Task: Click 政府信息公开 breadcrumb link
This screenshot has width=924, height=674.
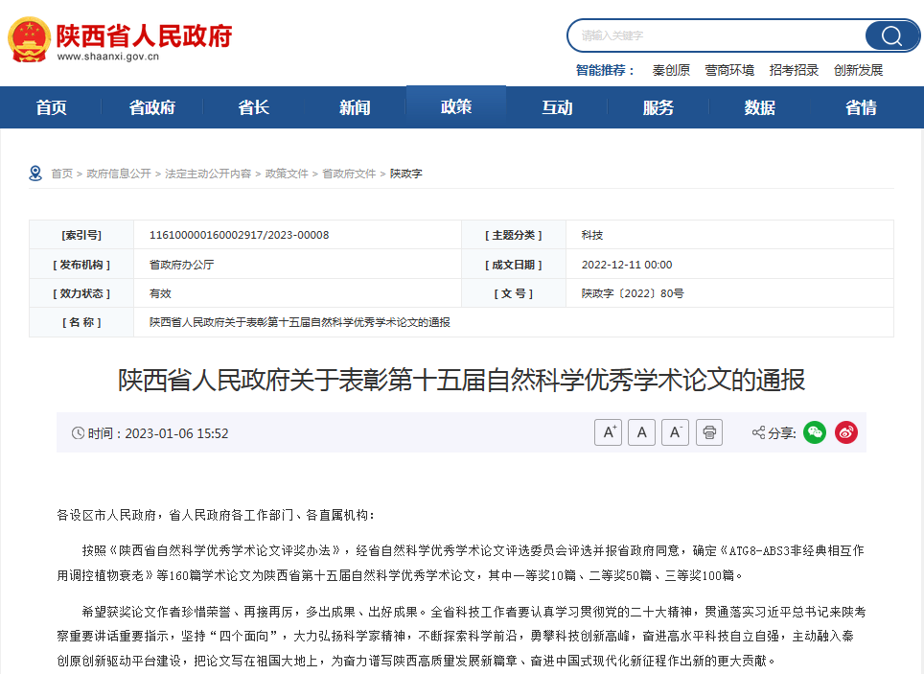Action: (119, 174)
